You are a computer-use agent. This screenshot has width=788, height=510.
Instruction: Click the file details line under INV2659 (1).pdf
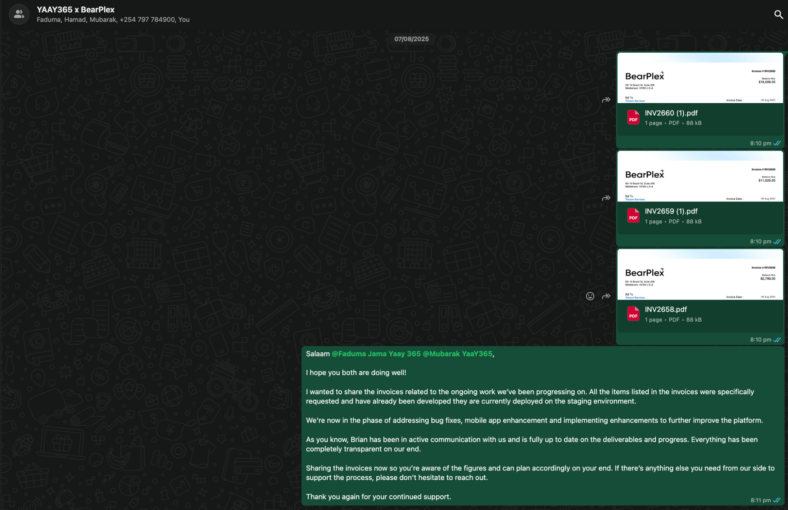pyautogui.click(x=673, y=222)
